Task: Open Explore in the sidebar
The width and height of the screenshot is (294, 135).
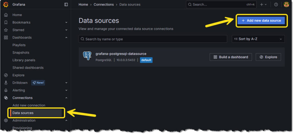Action: [x=18, y=75]
